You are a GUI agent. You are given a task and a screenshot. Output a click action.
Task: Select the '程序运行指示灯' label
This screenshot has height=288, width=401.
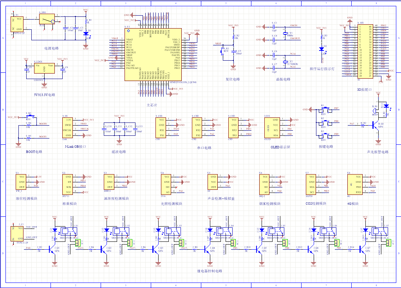pyautogui.click(x=322, y=69)
